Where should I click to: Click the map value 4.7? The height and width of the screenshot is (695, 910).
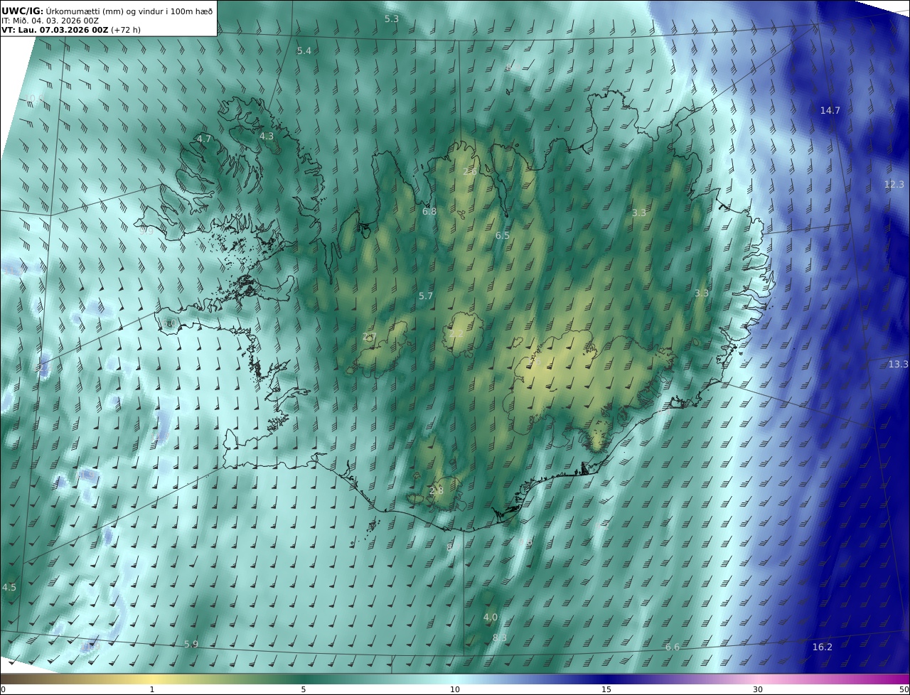(x=204, y=139)
